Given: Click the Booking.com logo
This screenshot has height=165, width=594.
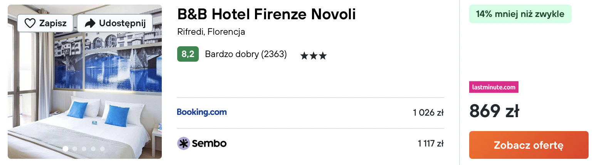Looking at the screenshot, I should [202, 112].
